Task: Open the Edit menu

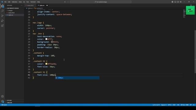Action: [9, 2]
